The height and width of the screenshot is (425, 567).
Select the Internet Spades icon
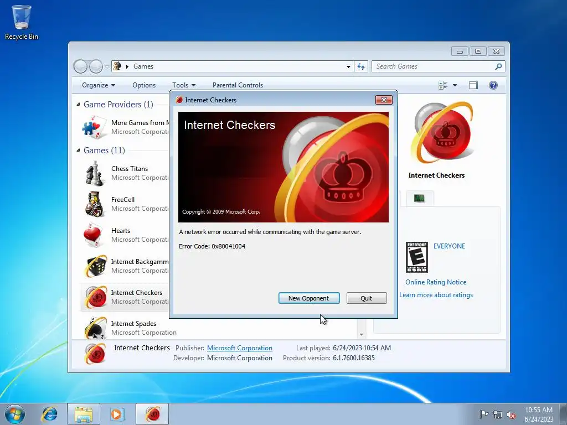pos(95,328)
